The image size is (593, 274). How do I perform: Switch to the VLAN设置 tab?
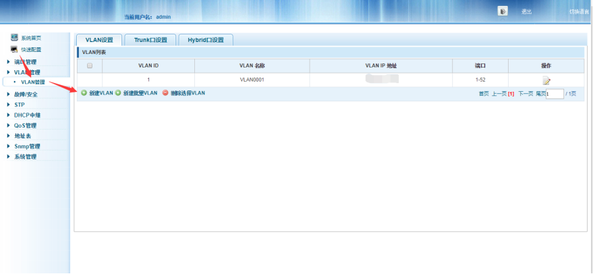tap(99, 40)
